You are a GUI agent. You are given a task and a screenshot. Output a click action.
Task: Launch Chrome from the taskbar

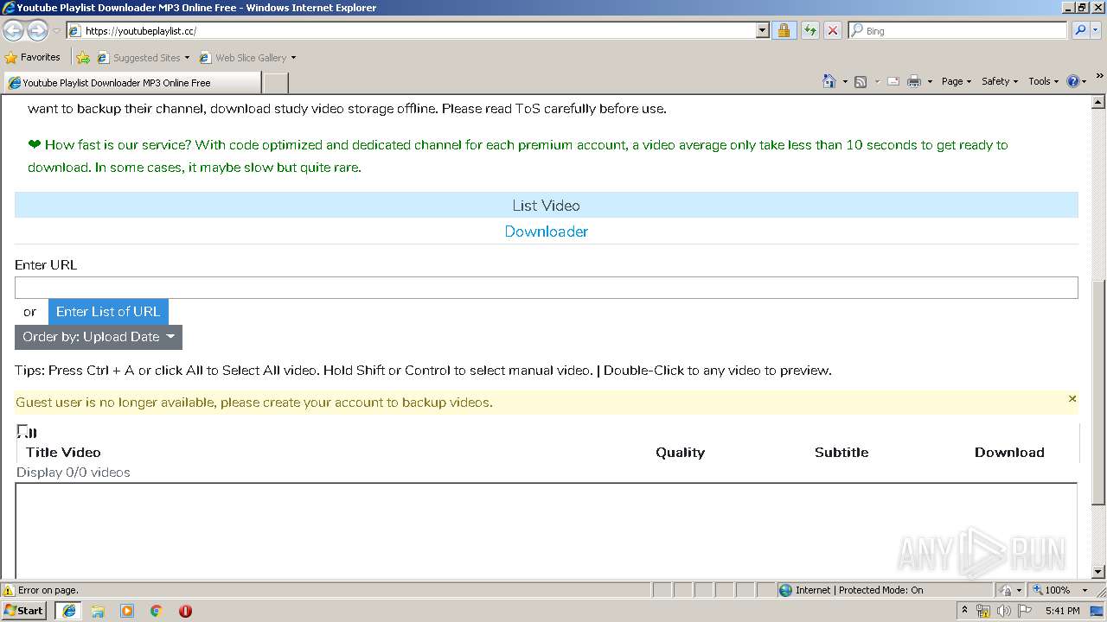coord(157,611)
